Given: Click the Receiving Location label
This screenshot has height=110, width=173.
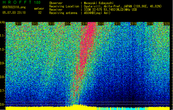Looking at the screenshot, I should click(64, 6).
